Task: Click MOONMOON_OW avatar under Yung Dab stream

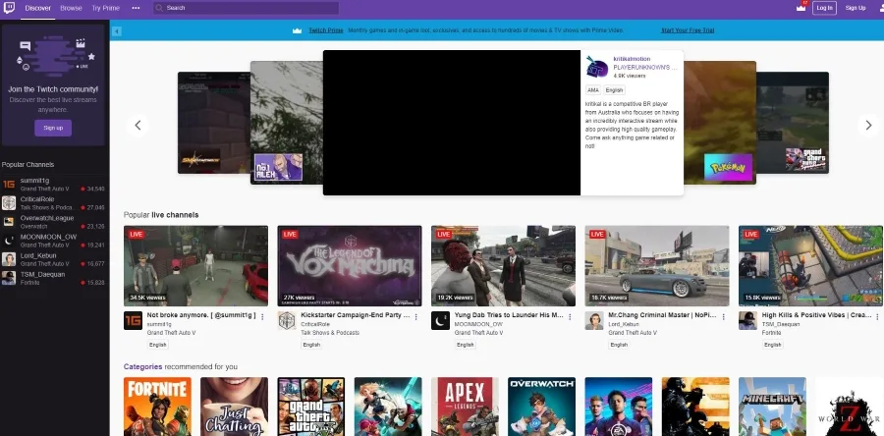Action: click(x=440, y=320)
